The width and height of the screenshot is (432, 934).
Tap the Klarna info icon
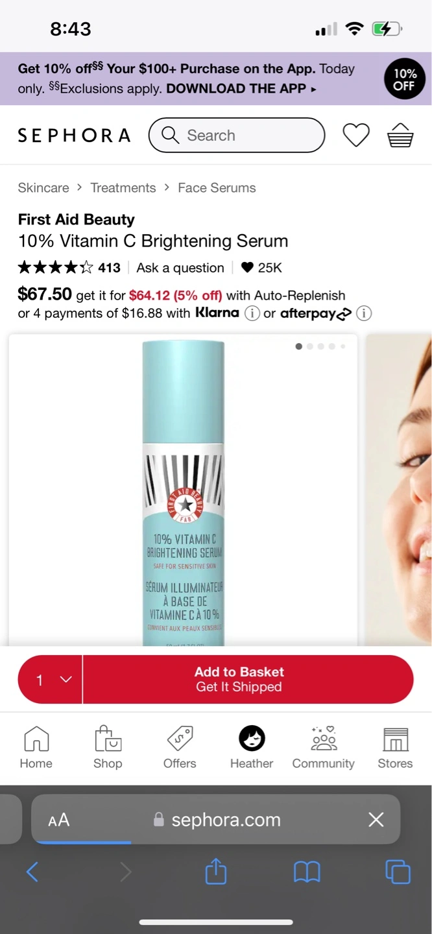[252, 313]
